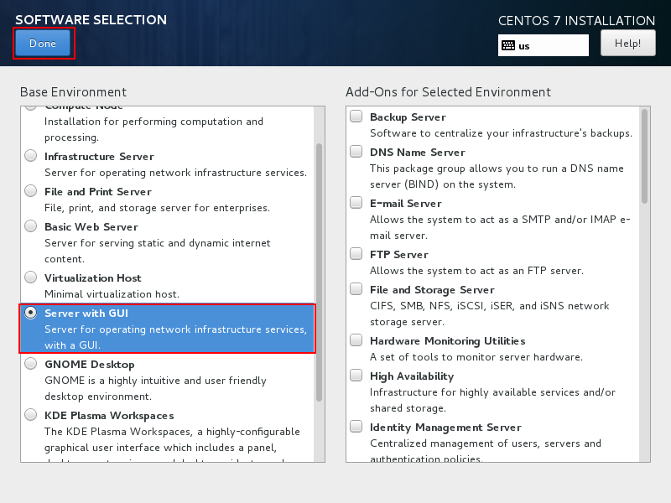Click the Done button
The height and width of the screenshot is (503, 671).
(43, 43)
